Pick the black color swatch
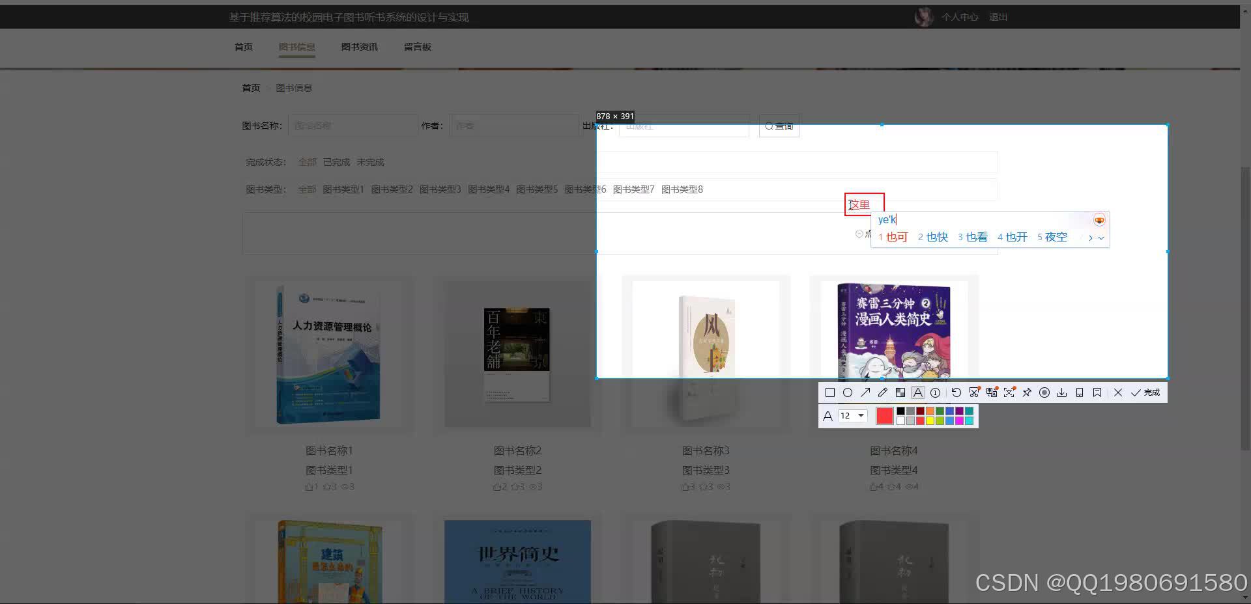The height and width of the screenshot is (604, 1251). [x=900, y=411]
